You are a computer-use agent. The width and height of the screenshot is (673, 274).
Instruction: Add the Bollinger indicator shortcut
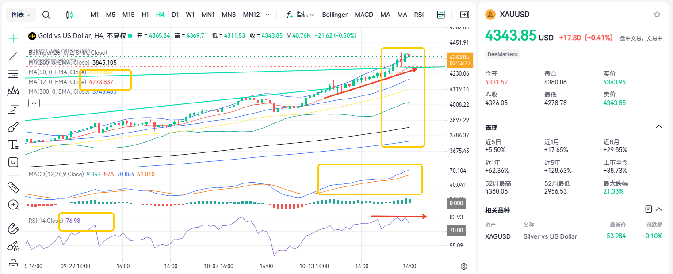coord(335,15)
